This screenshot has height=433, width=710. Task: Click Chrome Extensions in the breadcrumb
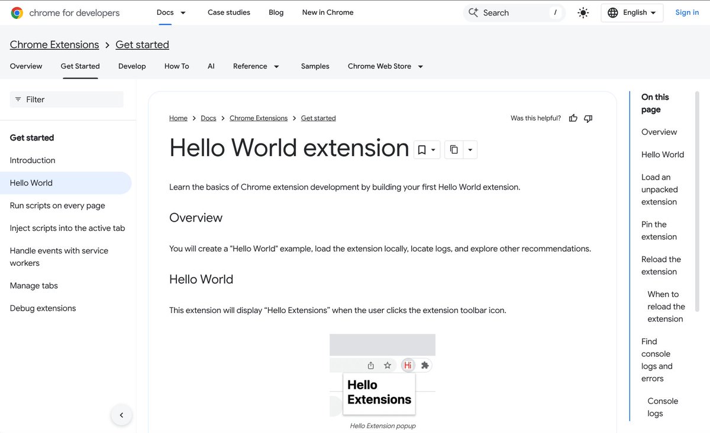259,118
